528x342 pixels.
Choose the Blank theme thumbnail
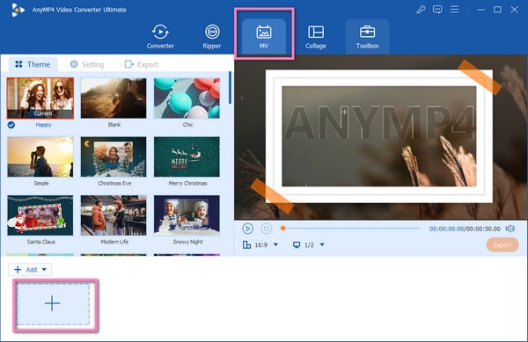(x=114, y=98)
